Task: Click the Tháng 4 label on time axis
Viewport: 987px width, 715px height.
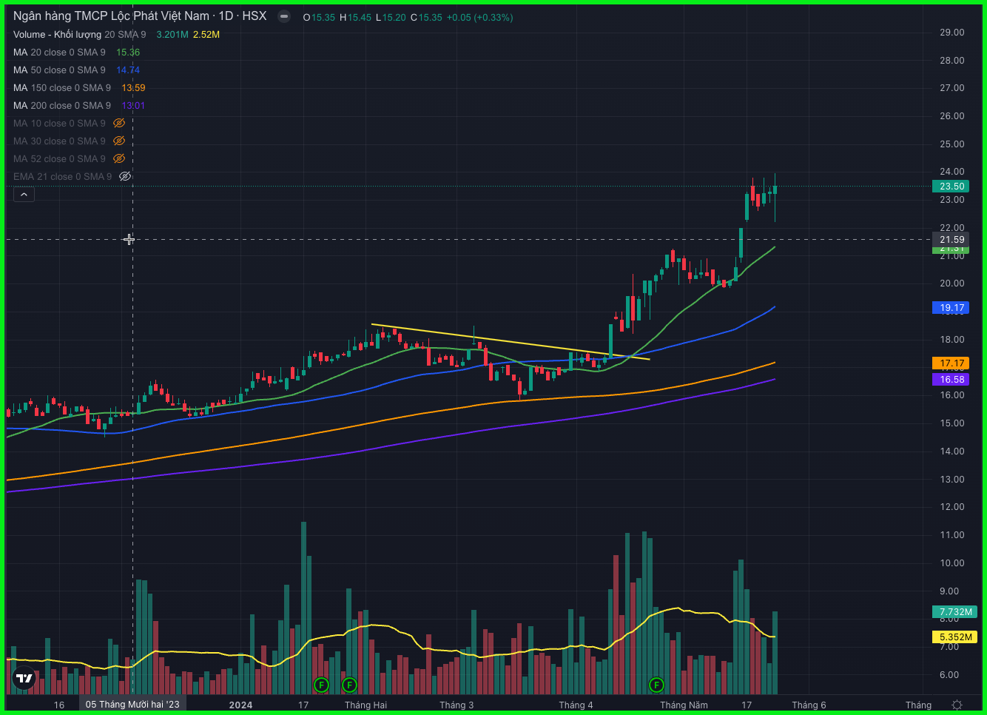Action: [576, 705]
